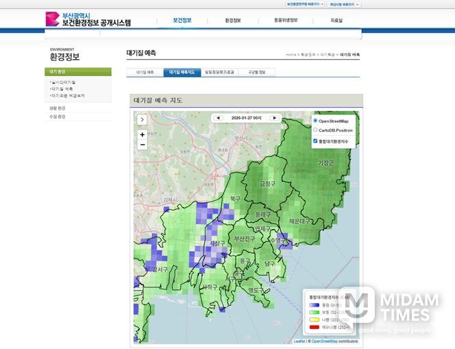Screen dimensions: 455x349
Task: Click the 2026-01-27 00시 time label
Action: (246, 118)
